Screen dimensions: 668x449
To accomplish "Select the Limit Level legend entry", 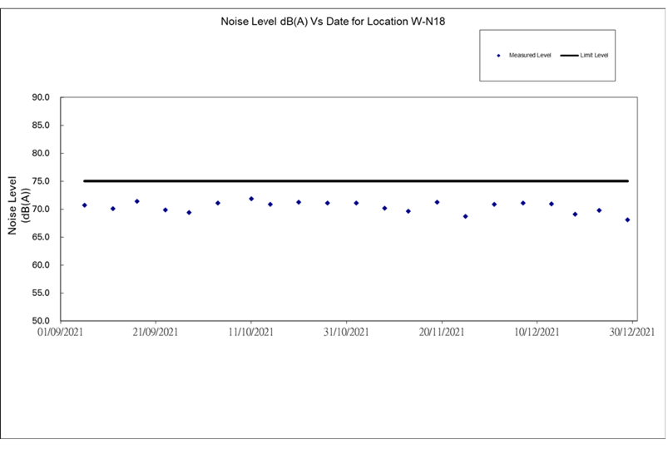I will (x=596, y=55).
